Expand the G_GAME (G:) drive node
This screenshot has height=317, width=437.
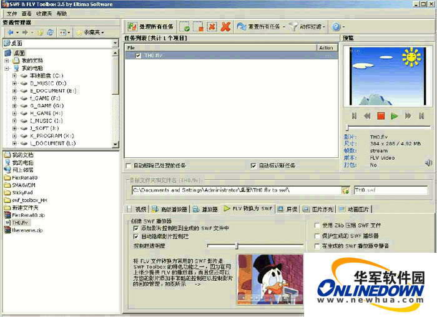(14, 105)
